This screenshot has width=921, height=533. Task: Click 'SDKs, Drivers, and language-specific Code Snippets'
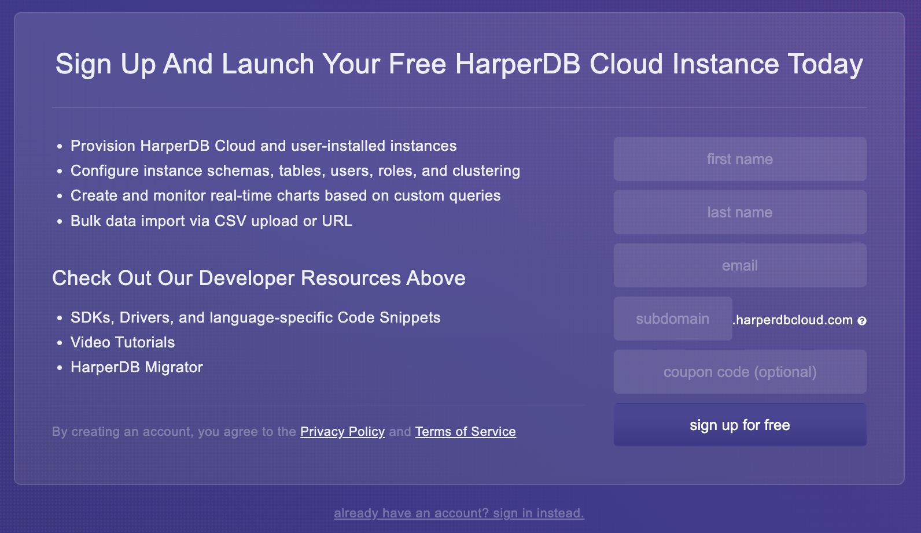tap(256, 317)
